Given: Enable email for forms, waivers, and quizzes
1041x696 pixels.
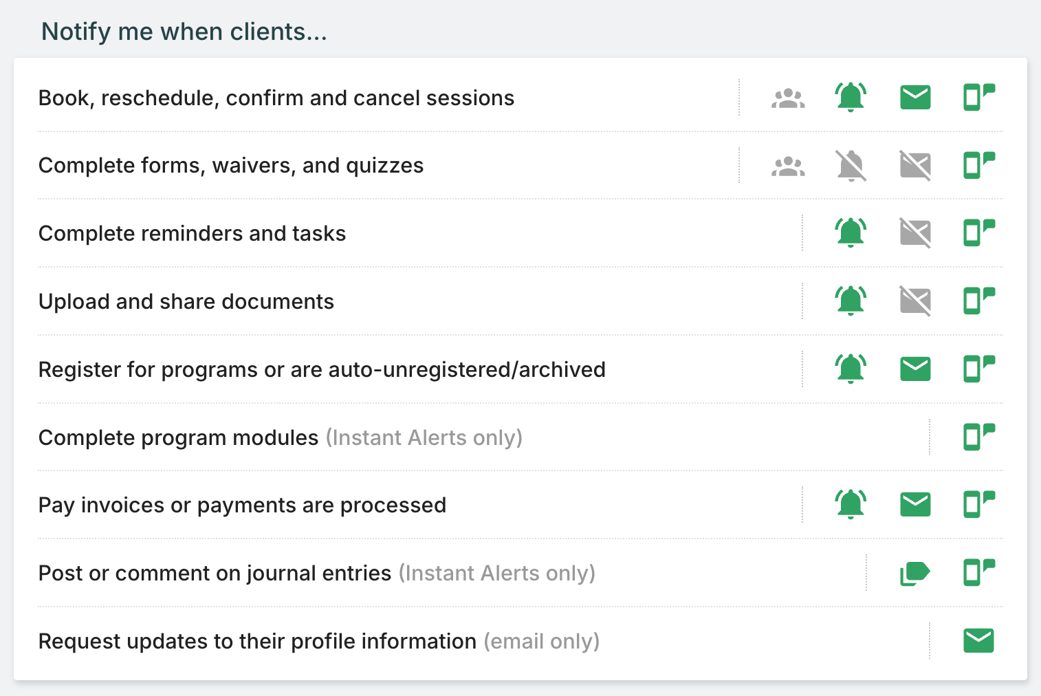Looking at the screenshot, I should (915, 166).
